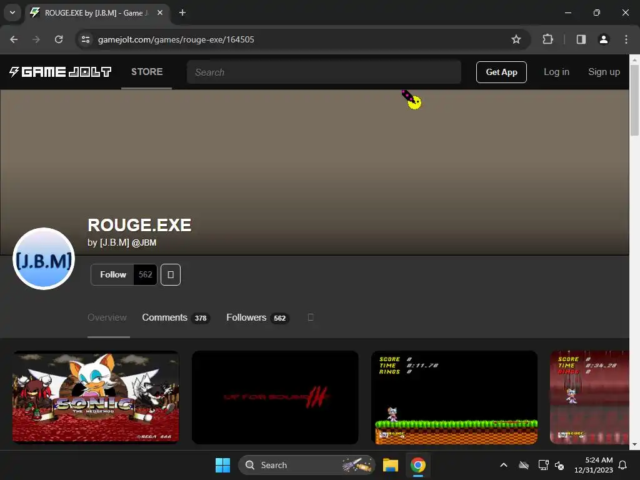
Task: Open the Windows Start menu
Action: tap(223, 465)
